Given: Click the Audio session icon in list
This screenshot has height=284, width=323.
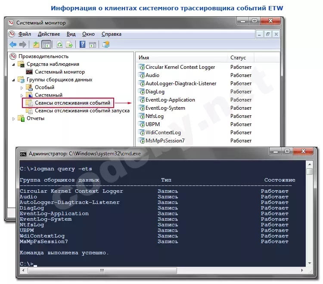Looking at the screenshot, I should click(142, 75).
